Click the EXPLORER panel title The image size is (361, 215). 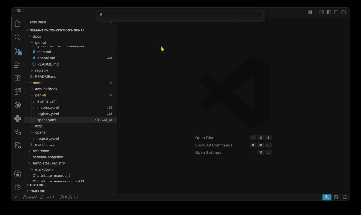tap(38, 22)
